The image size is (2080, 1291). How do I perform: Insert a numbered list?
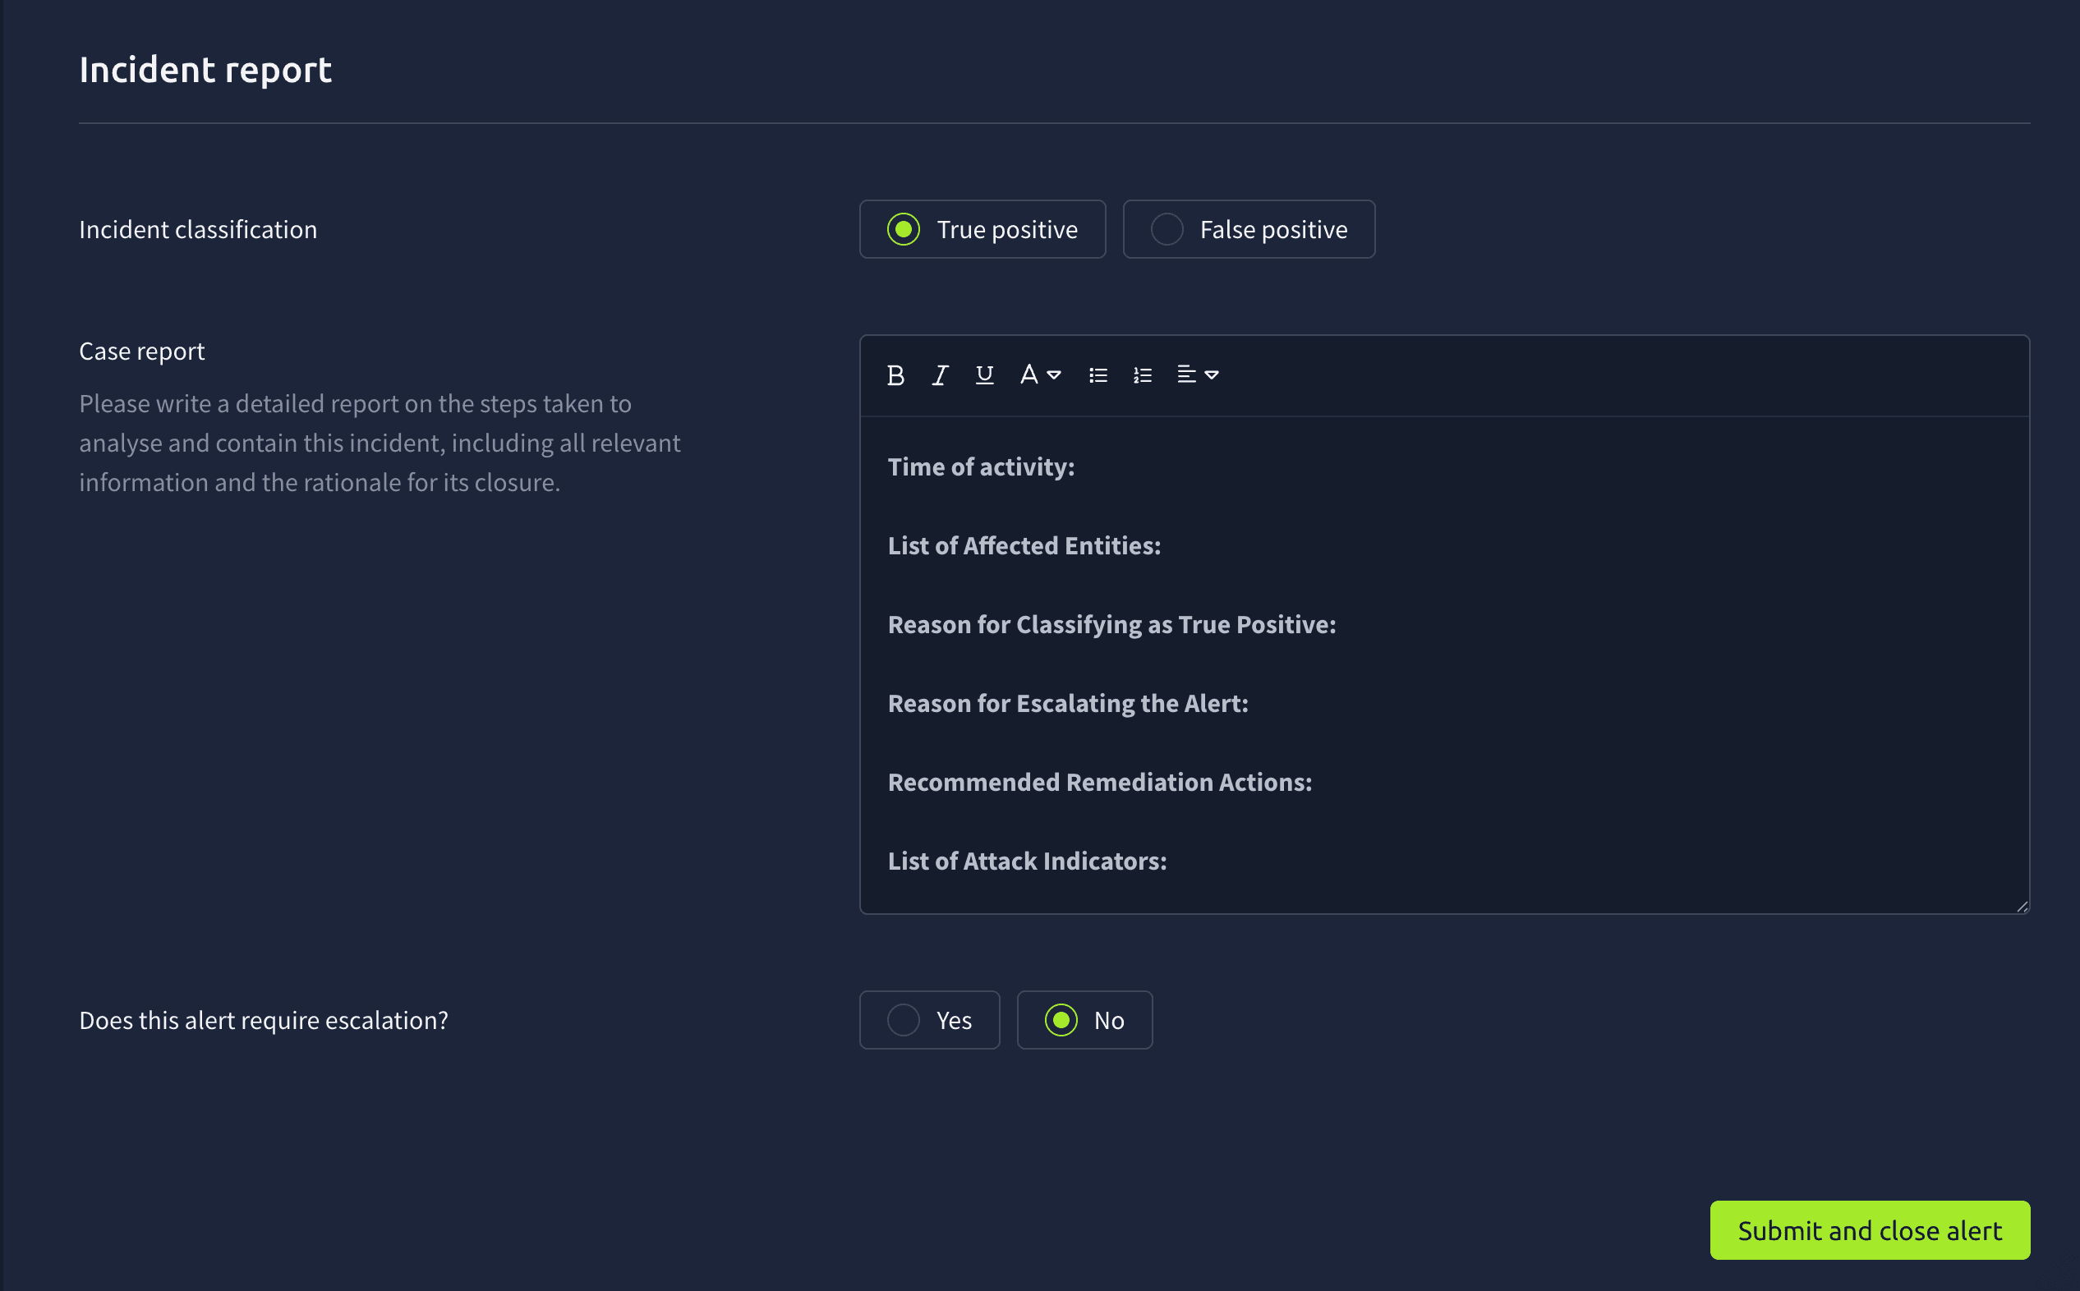point(1143,374)
